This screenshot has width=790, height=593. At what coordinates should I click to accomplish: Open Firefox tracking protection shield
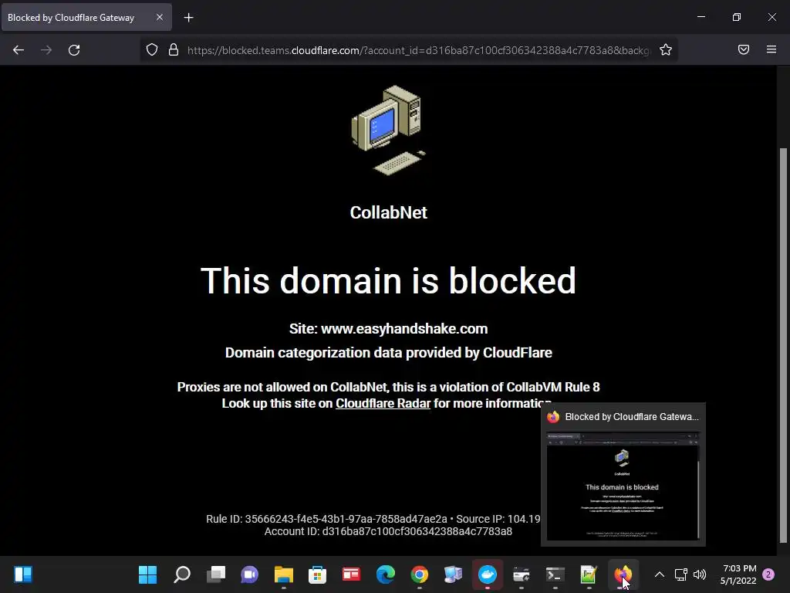(x=152, y=50)
